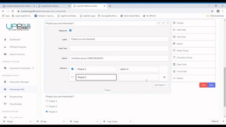Screen dimensions: 226x127
Task: Switch to UppClik Bot settings tab
Action: click(54, 6)
